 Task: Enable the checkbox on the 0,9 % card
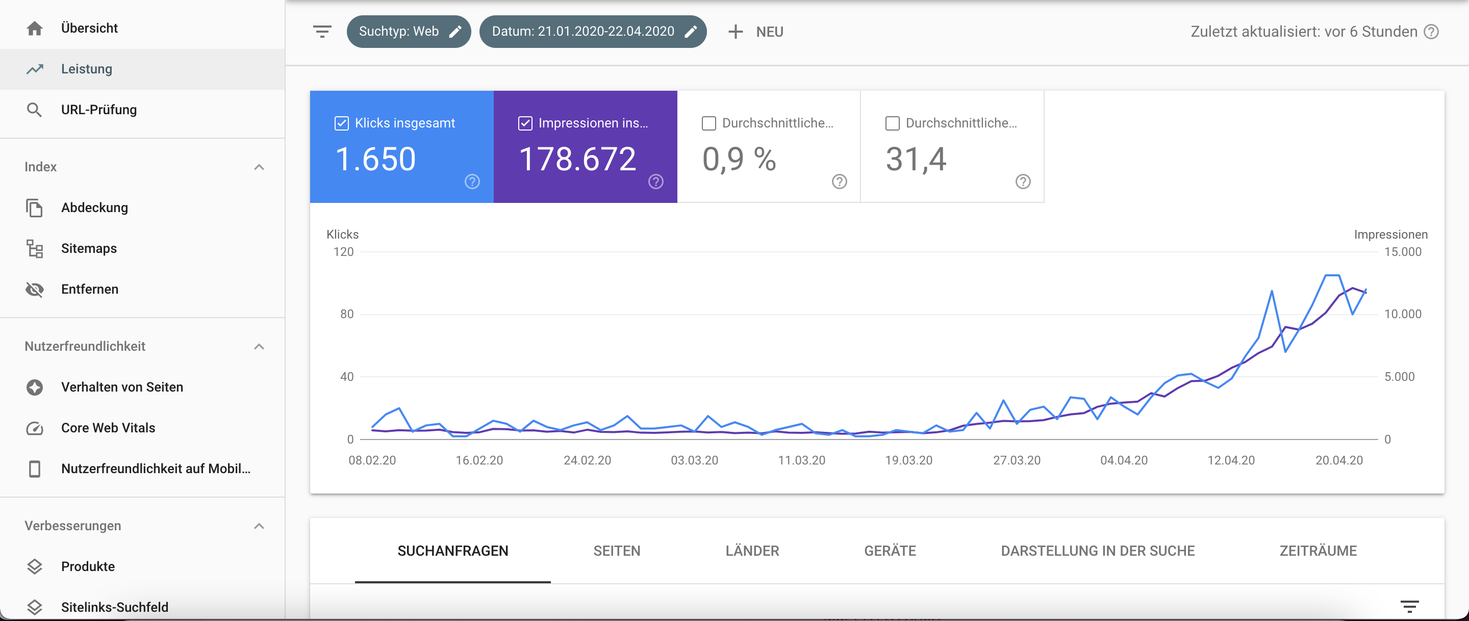[x=709, y=123]
